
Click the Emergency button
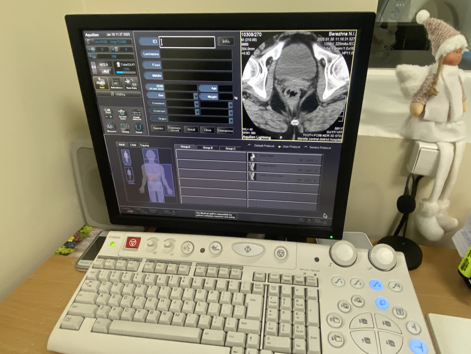pyautogui.click(x=225, y=131)
